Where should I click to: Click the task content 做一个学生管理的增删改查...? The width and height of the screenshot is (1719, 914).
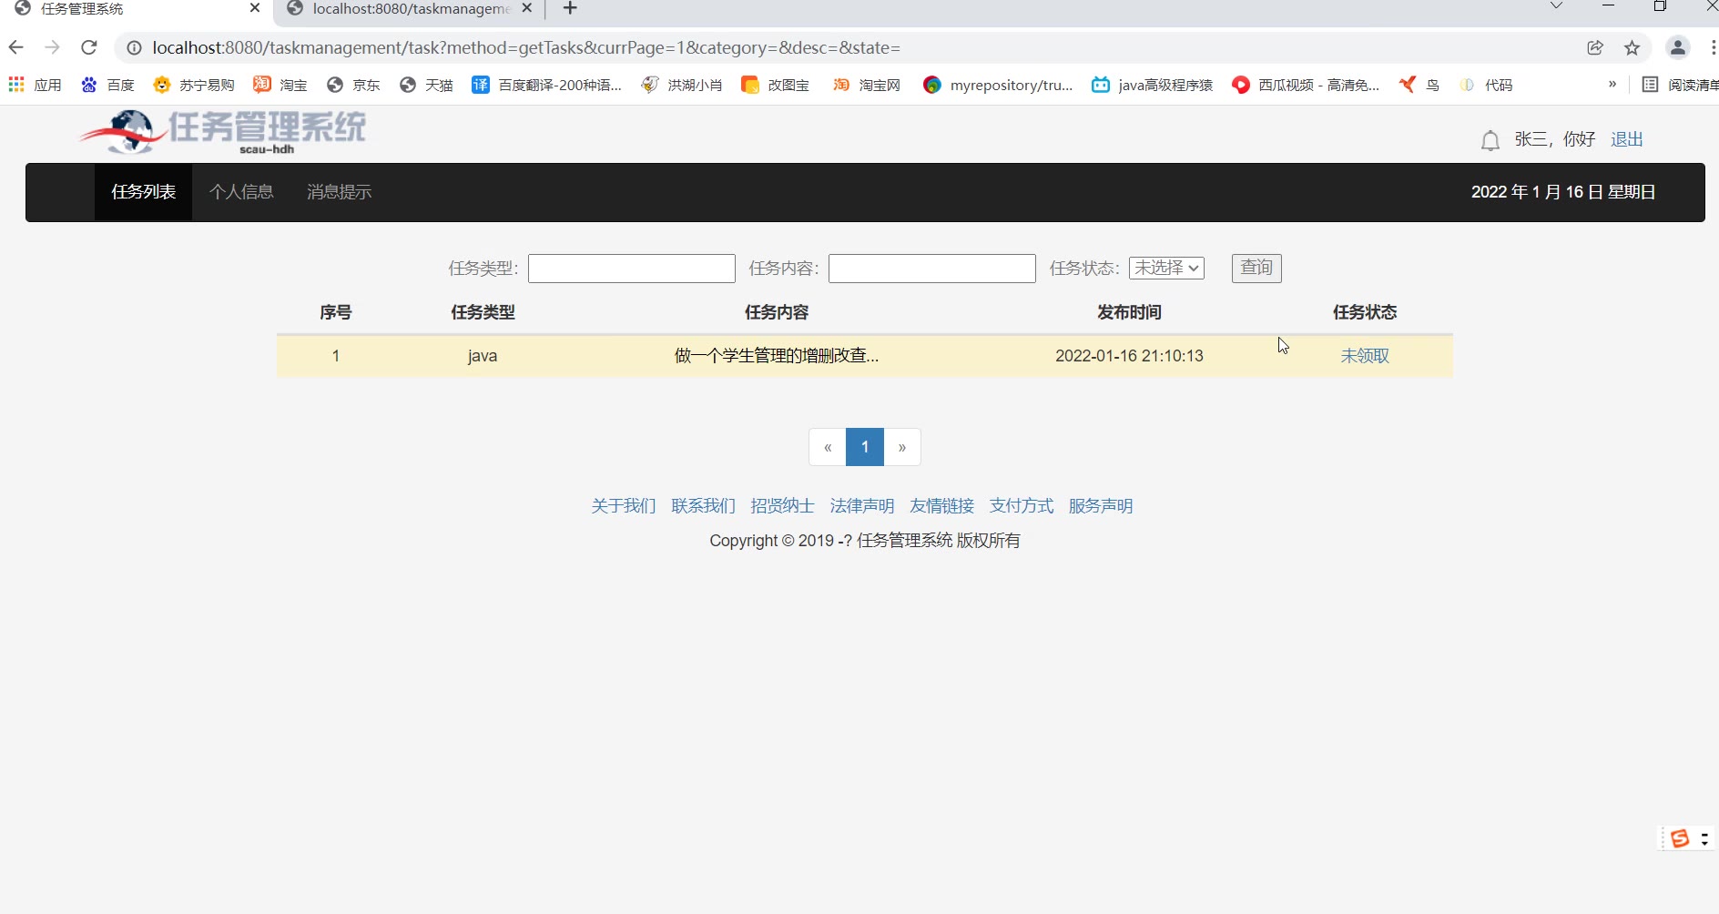(x=777, y=356)
